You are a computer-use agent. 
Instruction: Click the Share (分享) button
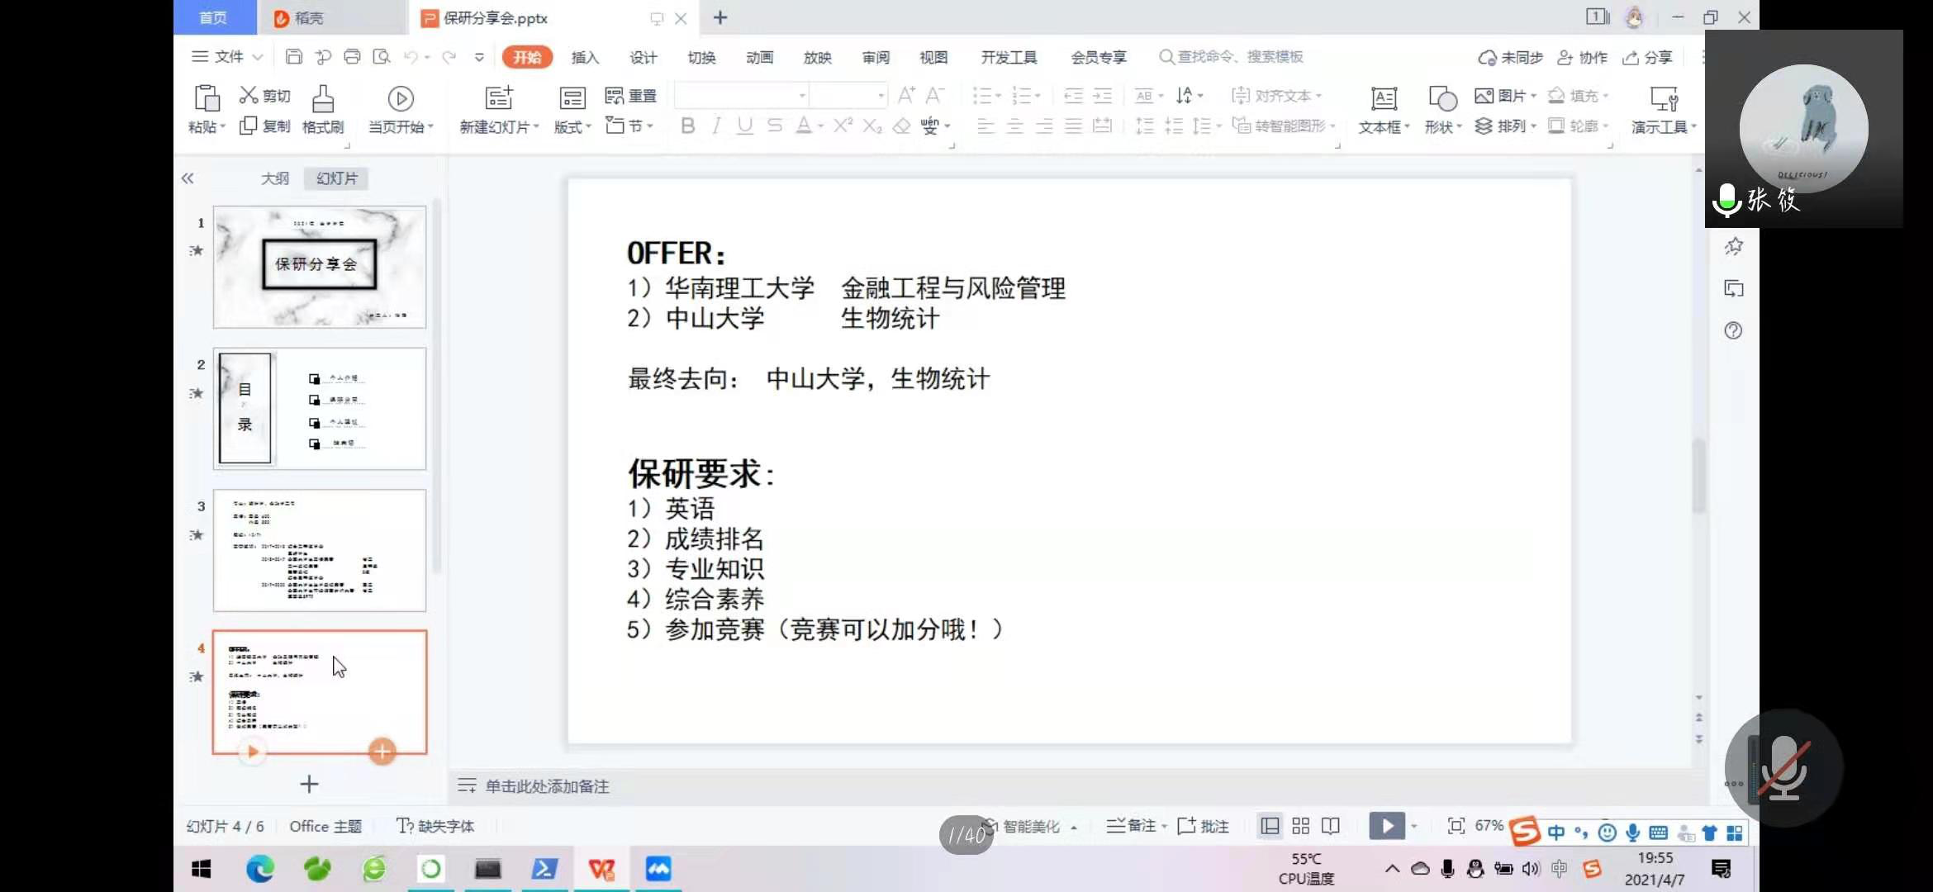[1647, 57]
